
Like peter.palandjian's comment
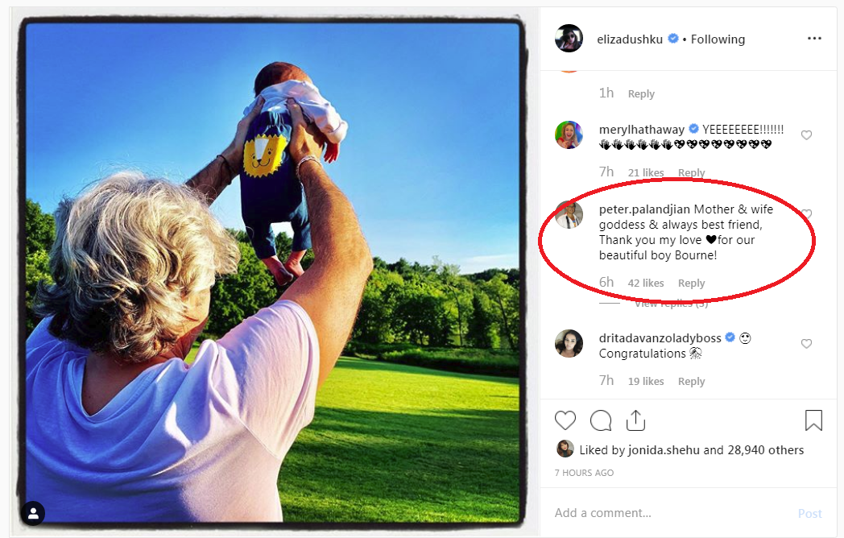pos(806,214)
